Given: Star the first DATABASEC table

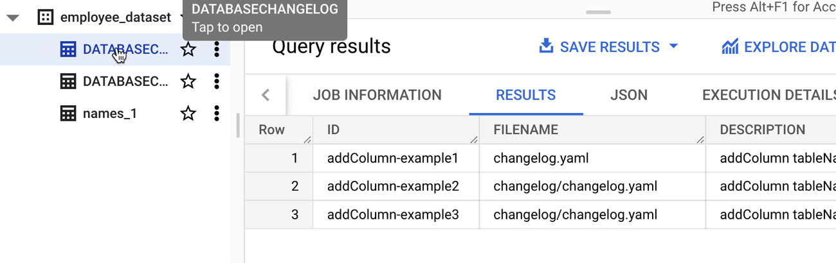Looking at the screenshot, I should coord(188,49).
